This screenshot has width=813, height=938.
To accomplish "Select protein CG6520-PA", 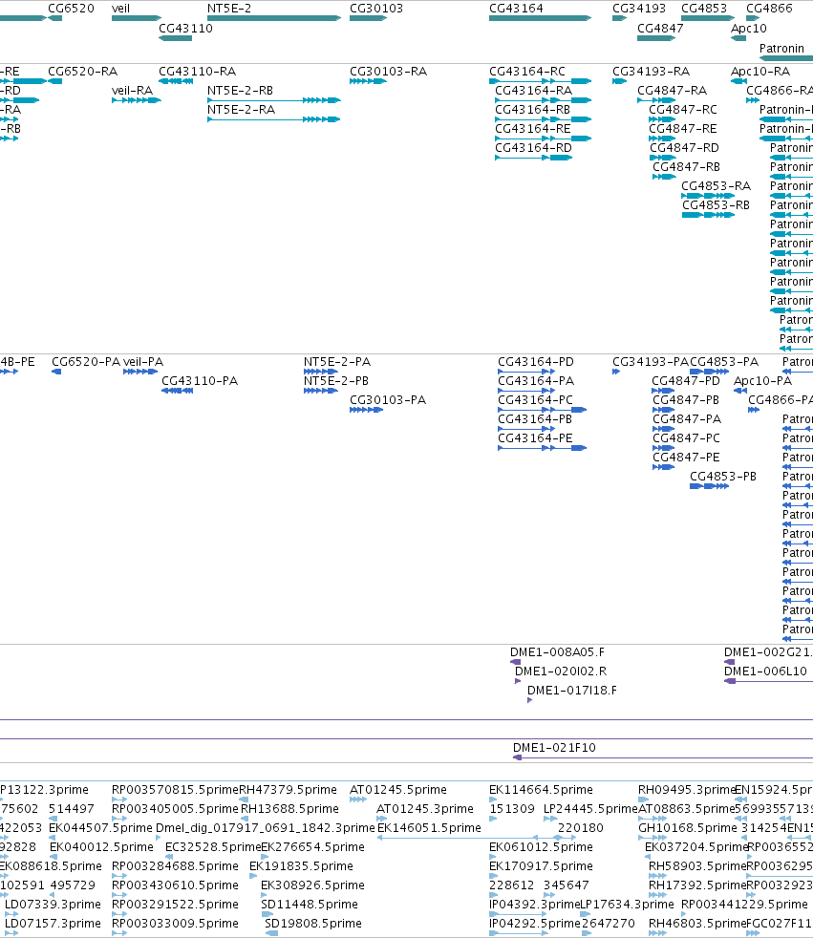I will 86,362.
